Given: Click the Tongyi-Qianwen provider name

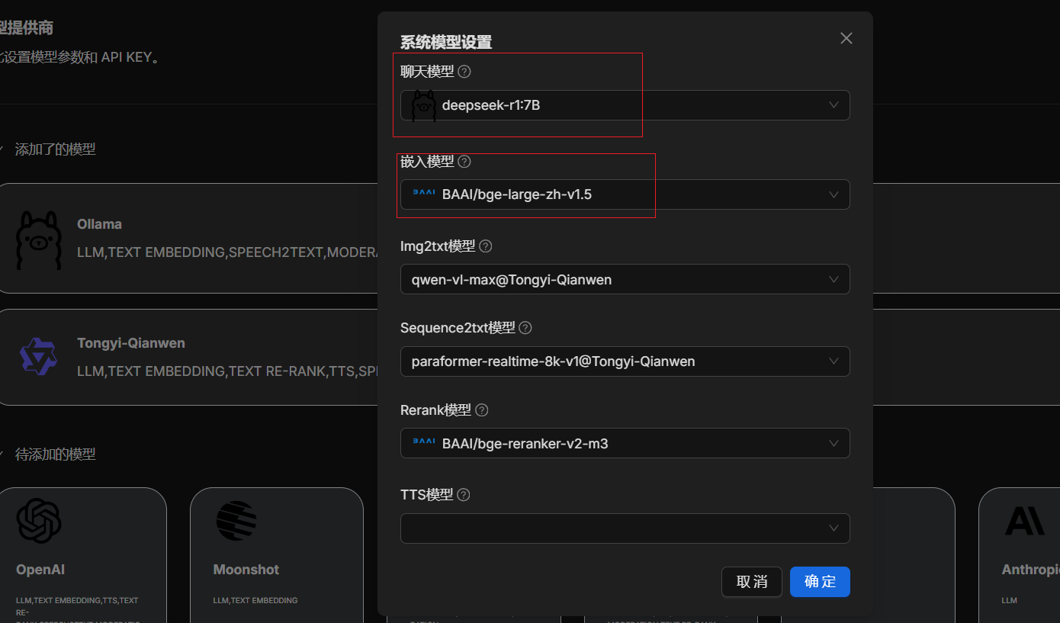Looking at the screenshot, I should pos(131,343).
